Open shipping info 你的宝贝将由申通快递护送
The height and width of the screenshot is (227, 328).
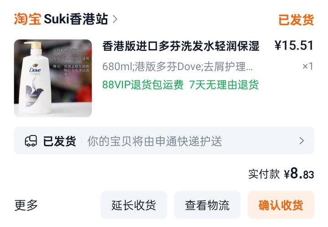tap(154, 141)
